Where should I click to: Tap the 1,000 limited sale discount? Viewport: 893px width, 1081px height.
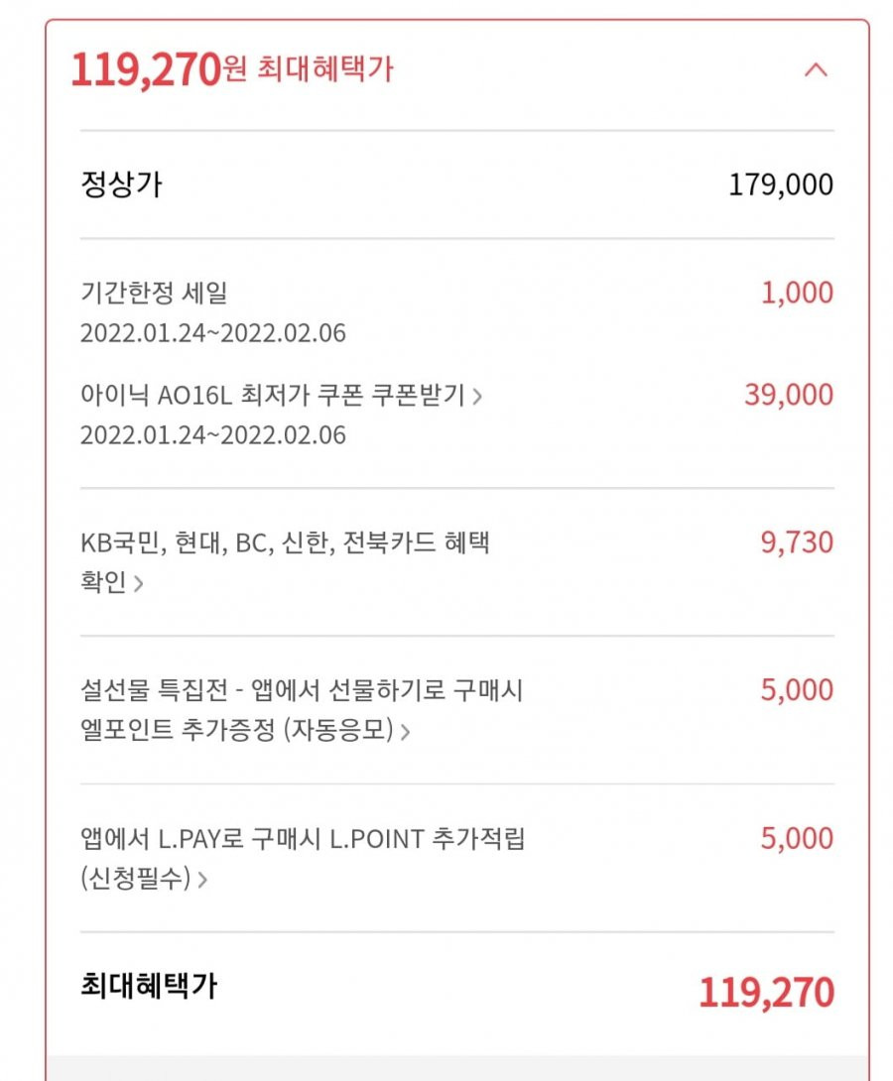(797, 293)
